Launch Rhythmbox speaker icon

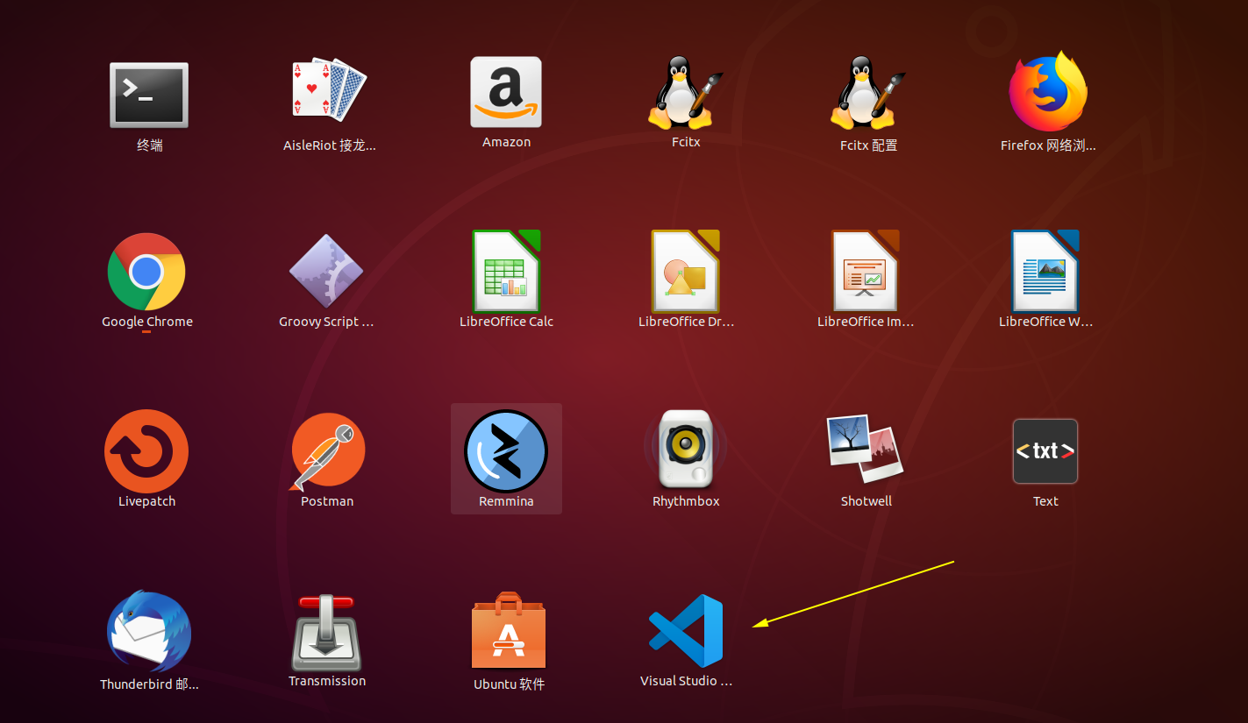[686, 449]
